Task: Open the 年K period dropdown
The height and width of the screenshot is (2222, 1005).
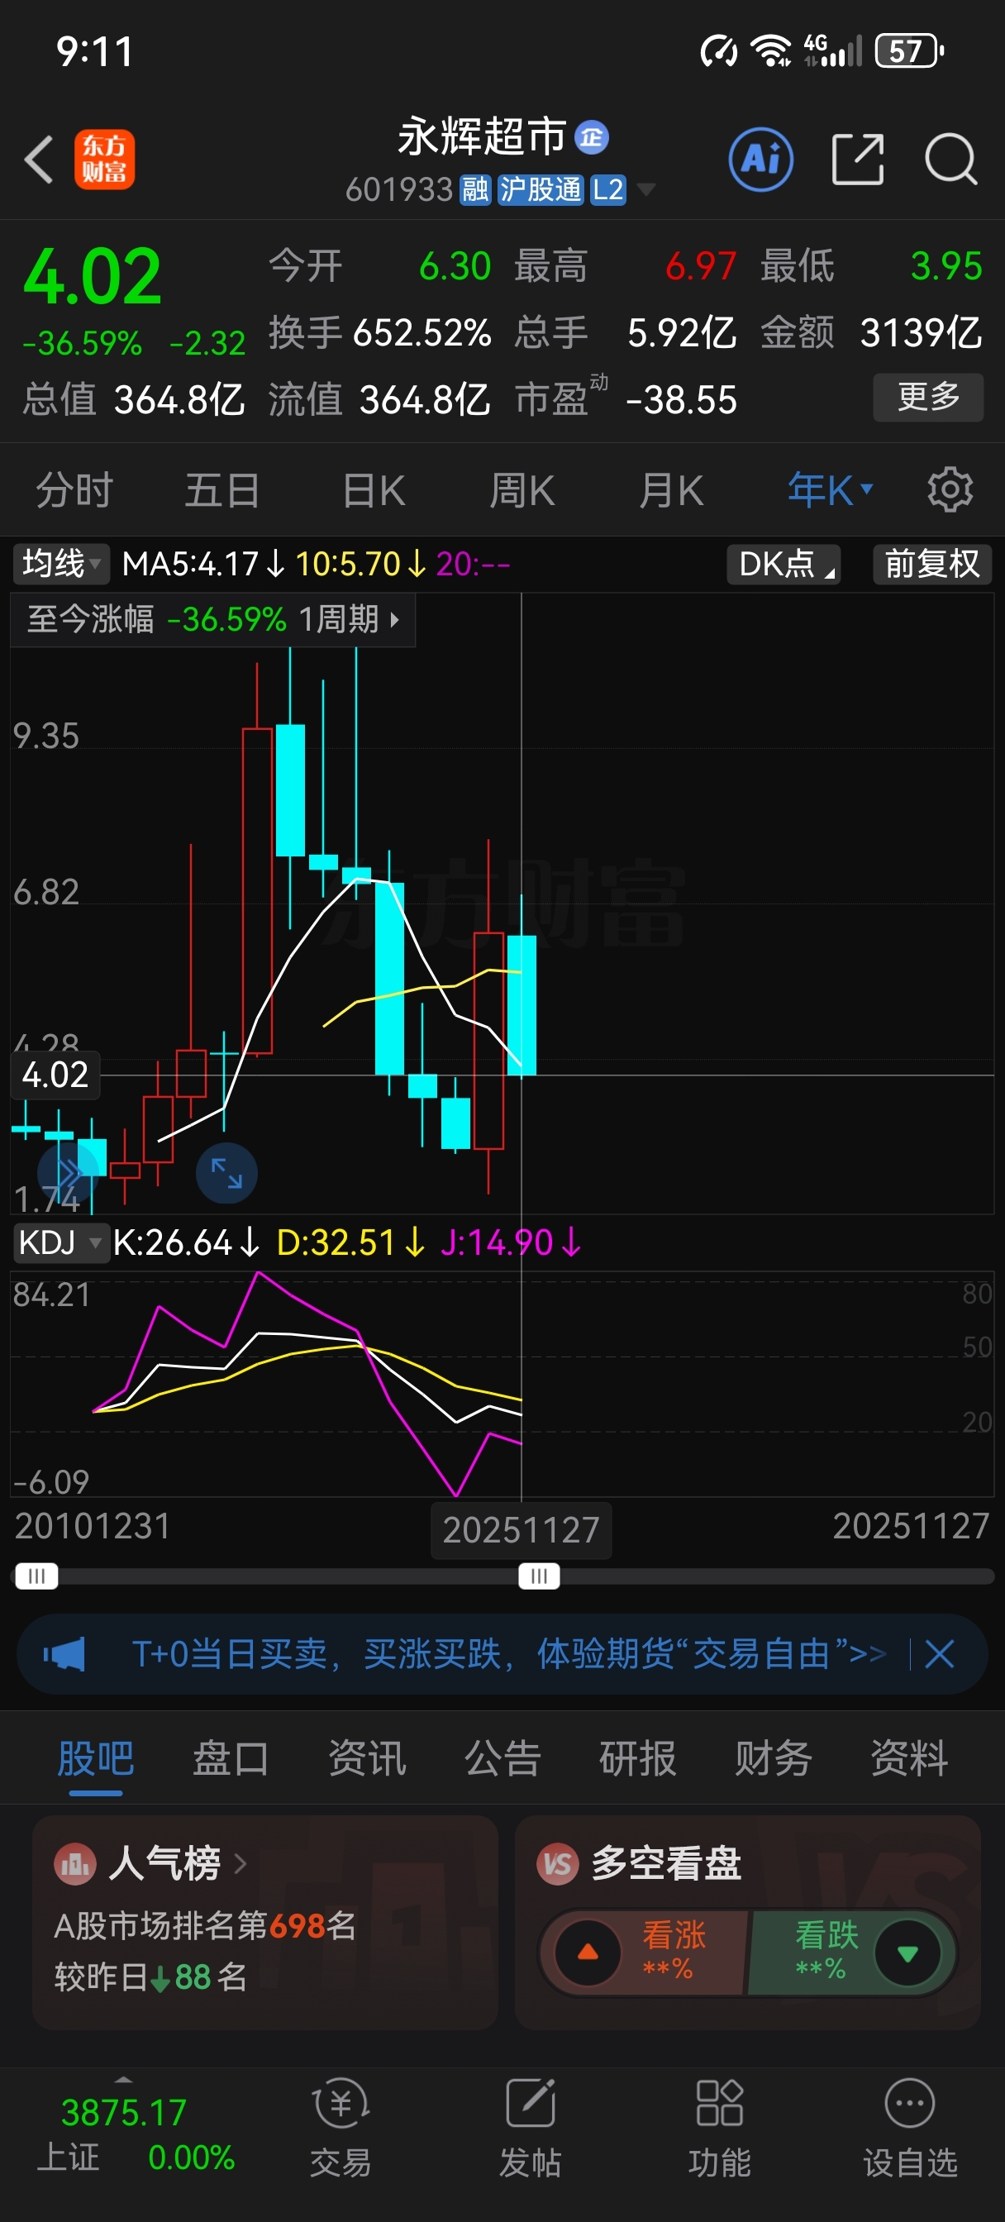Action: click(830, 491)
